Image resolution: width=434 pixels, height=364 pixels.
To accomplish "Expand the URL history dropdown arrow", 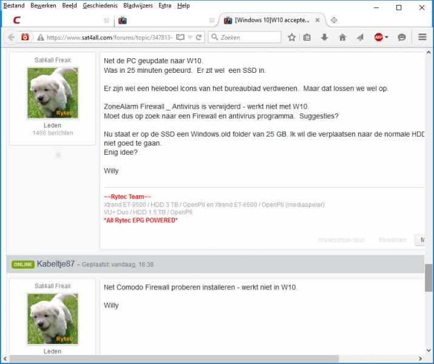I will click(x=190, y=37).
